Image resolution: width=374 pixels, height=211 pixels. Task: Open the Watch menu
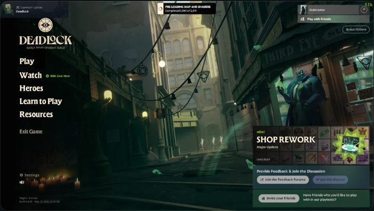pos(31,75)
